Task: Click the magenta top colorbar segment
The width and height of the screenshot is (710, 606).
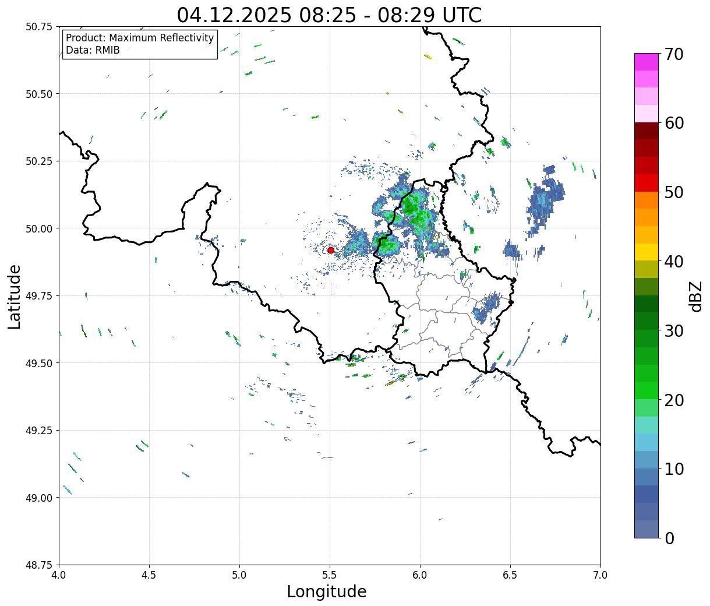Action: pyautogui.click(x=647, y=62)
